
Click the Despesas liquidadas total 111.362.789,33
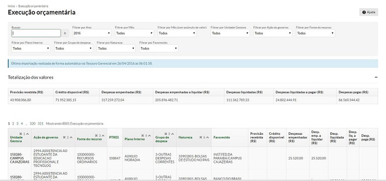238,100
